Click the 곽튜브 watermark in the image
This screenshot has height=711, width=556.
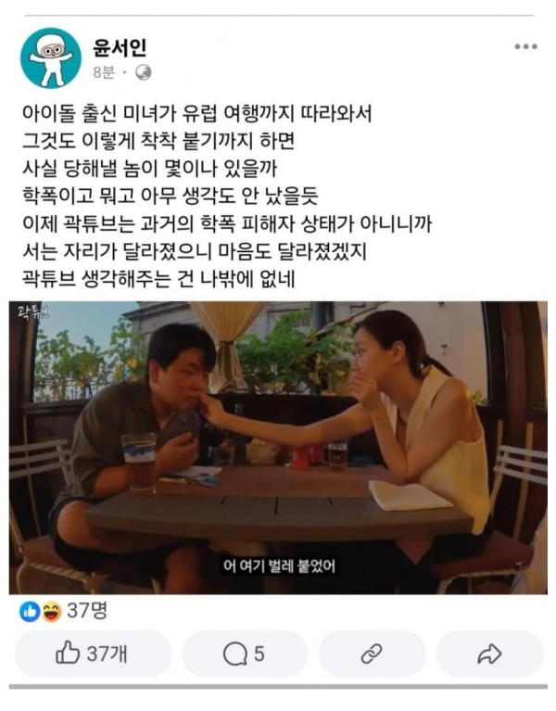point(32,312)
